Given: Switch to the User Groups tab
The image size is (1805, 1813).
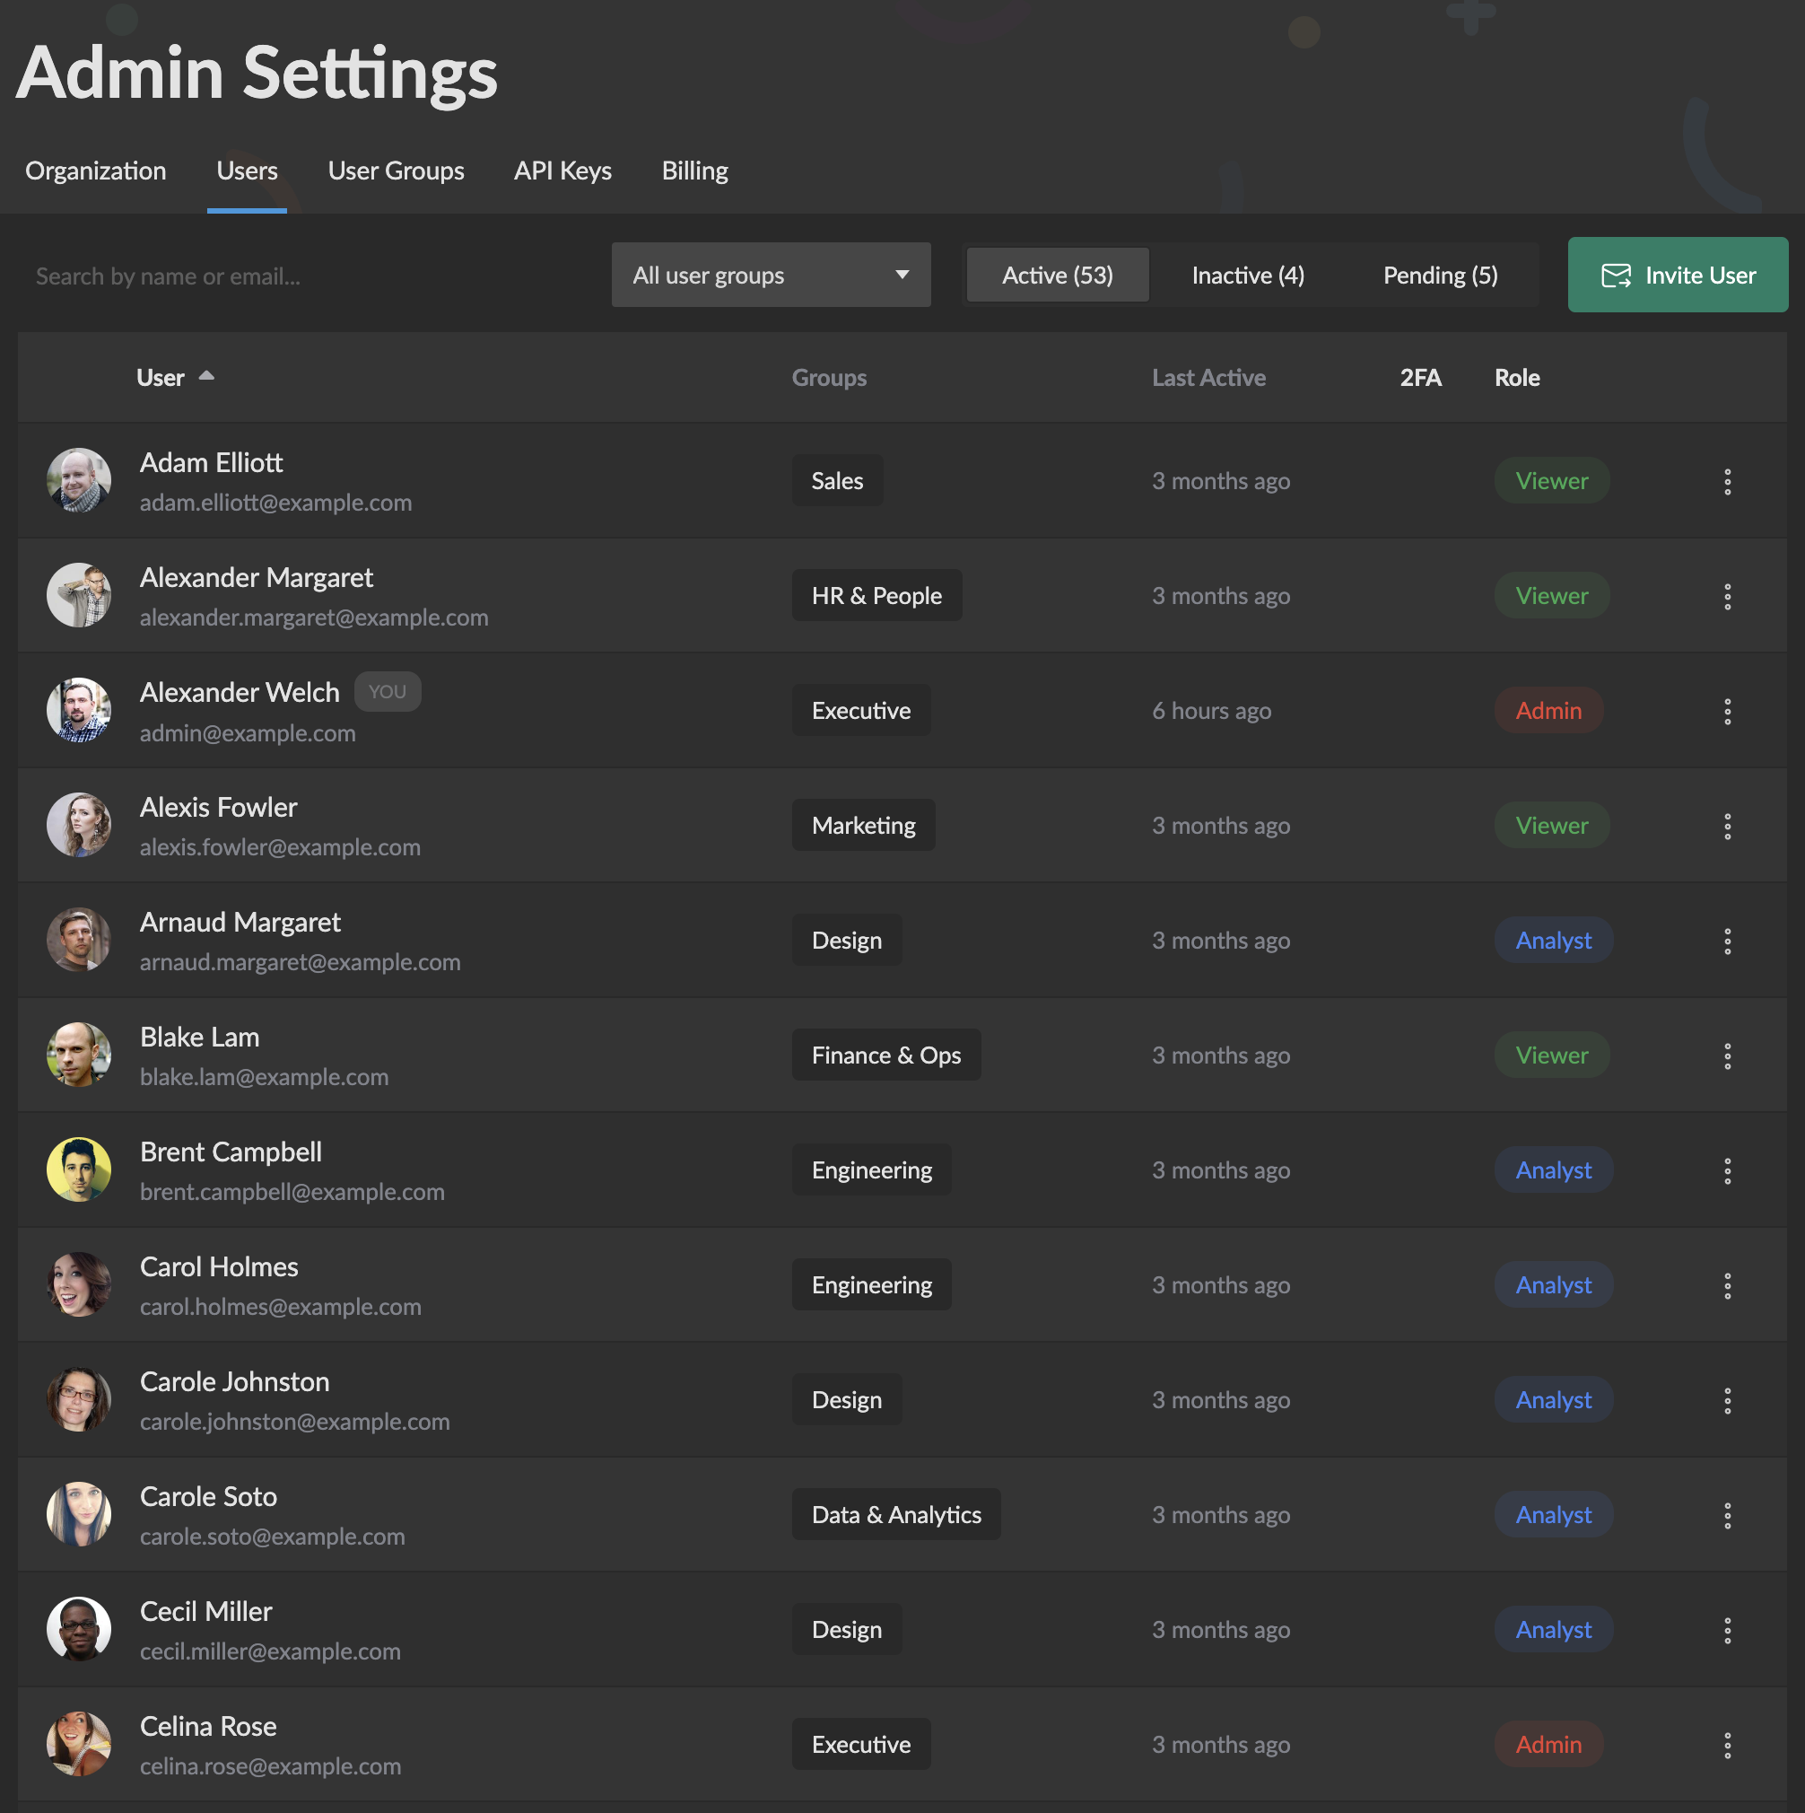Looking at the screenshot, I should coord(396,171).
